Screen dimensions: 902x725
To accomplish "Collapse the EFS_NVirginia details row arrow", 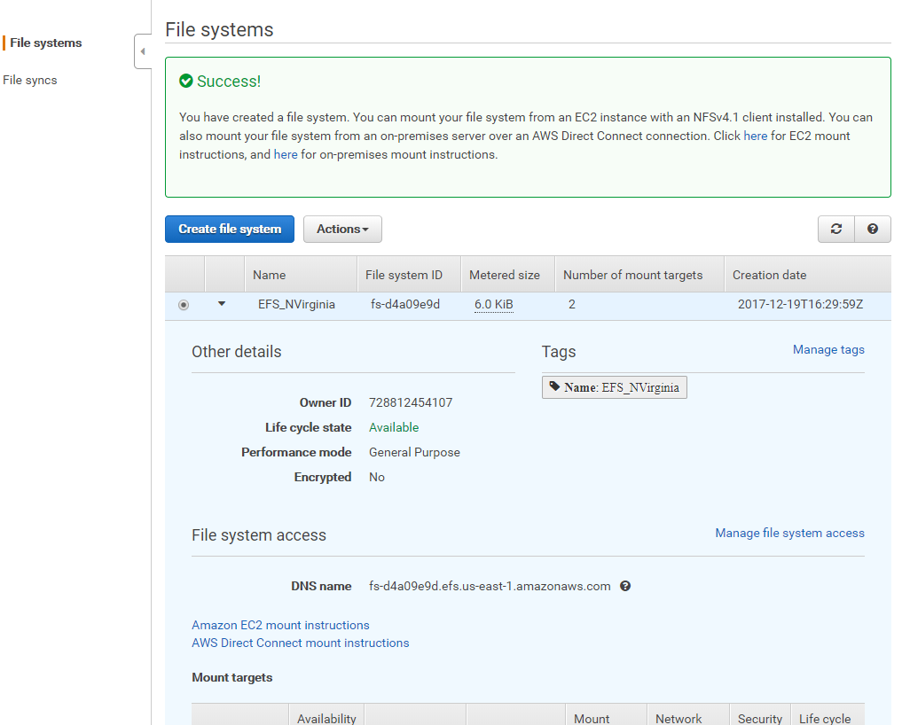I will coord(222,304).
